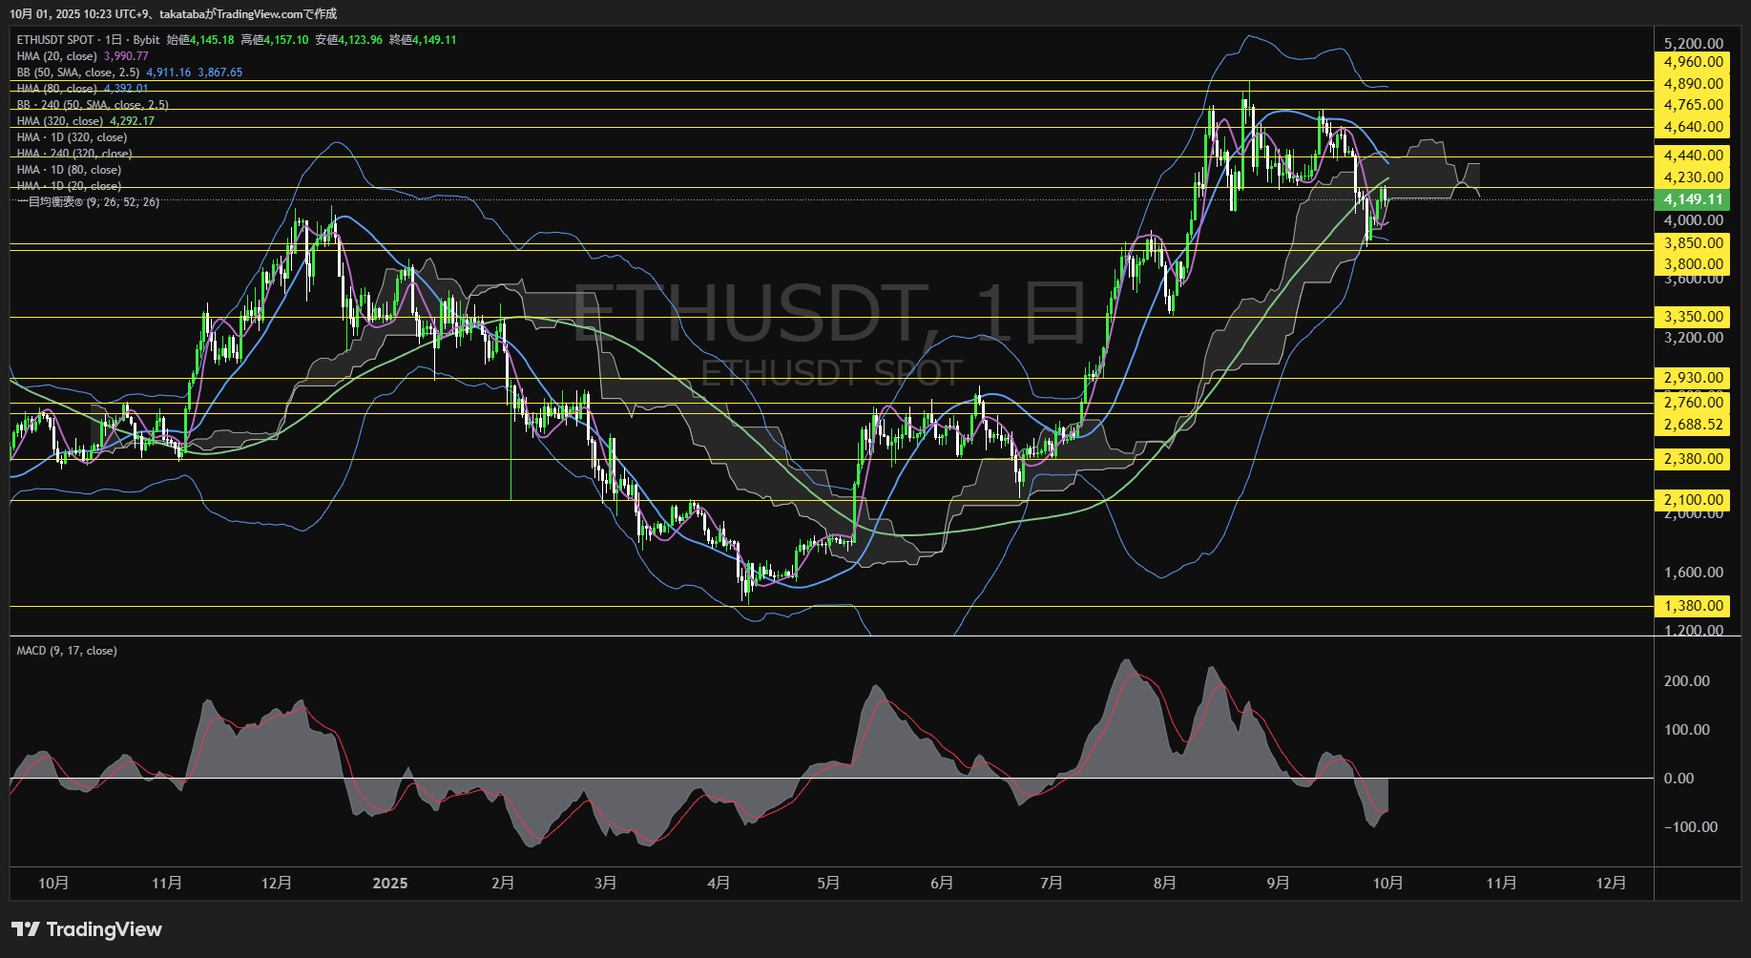The image size is (1751, 958).
Task: Click the yellow 3,350.00 price level tag
Action: point(1693,317)
